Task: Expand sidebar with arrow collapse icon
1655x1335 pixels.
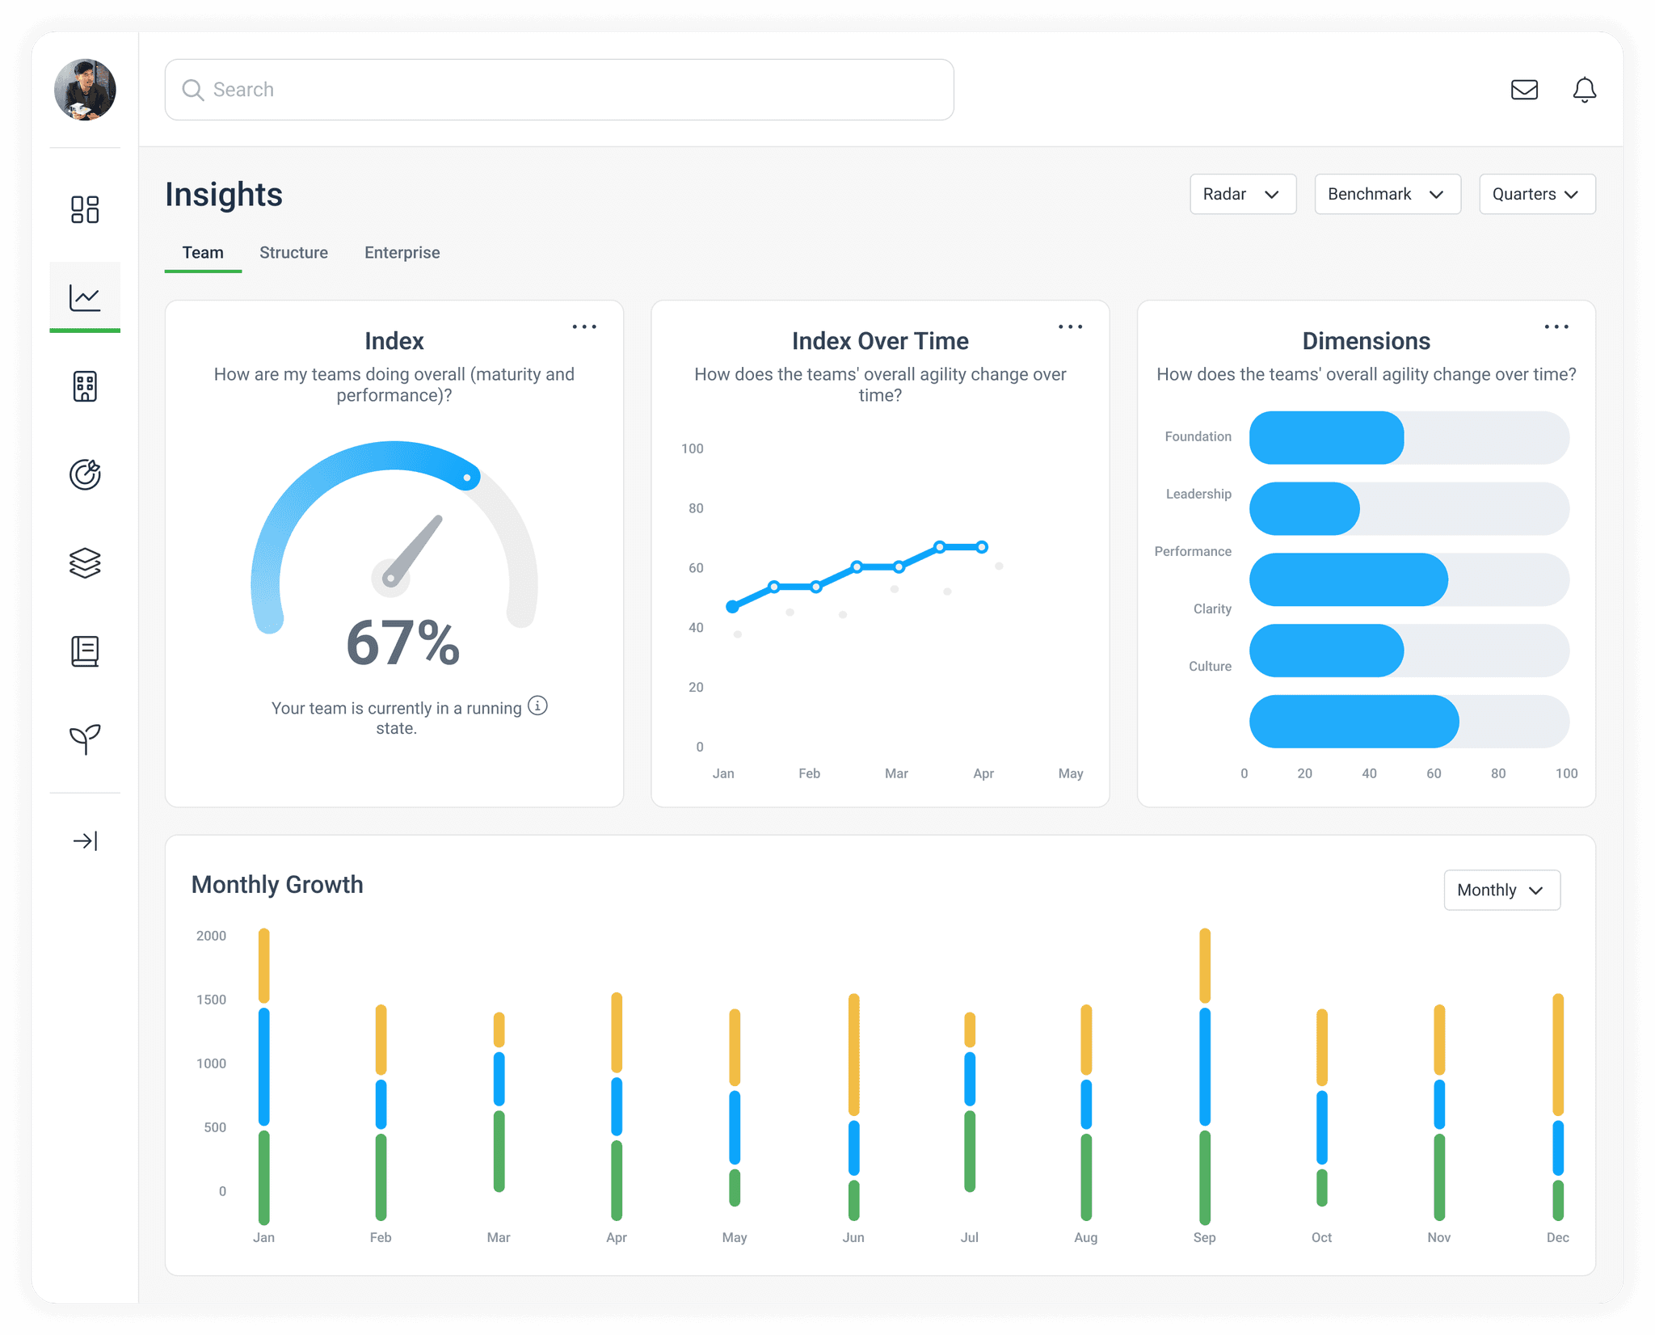Action: click(85, 841)
